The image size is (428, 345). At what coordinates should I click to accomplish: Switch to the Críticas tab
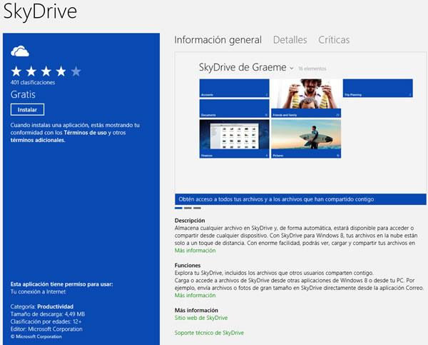[x=334, y=40]
